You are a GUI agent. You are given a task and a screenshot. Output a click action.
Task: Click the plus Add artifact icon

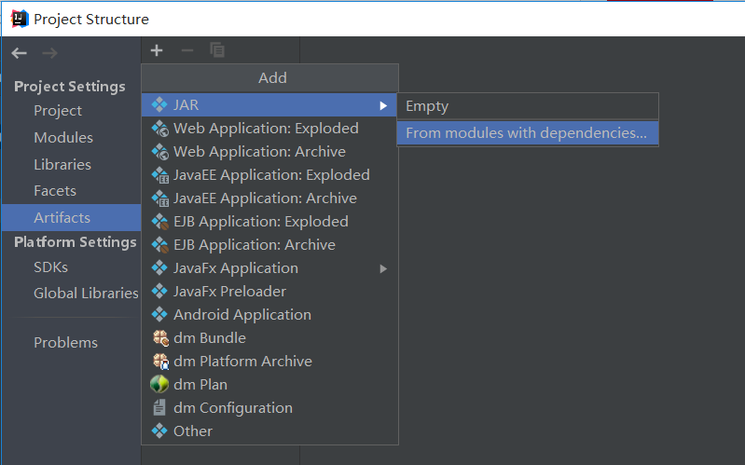coord(157,50)
